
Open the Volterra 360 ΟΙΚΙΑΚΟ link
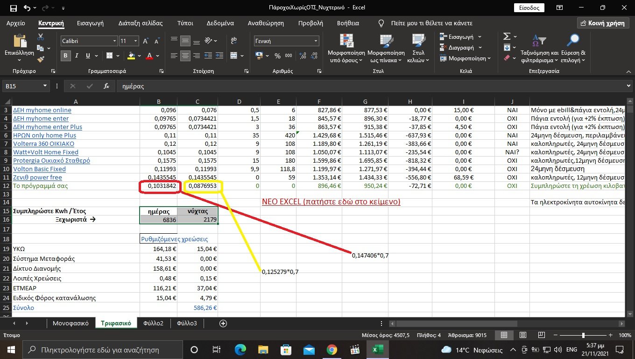pyautogui.click(x=43, y=144)
